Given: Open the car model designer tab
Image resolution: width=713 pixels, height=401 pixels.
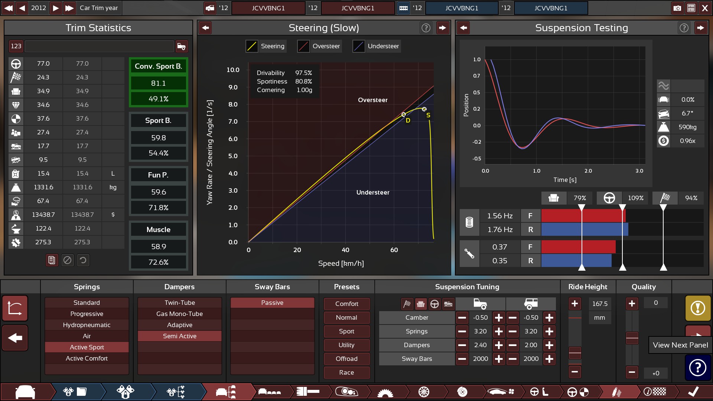Looking at the screenshot, I should tap(25, 392).
